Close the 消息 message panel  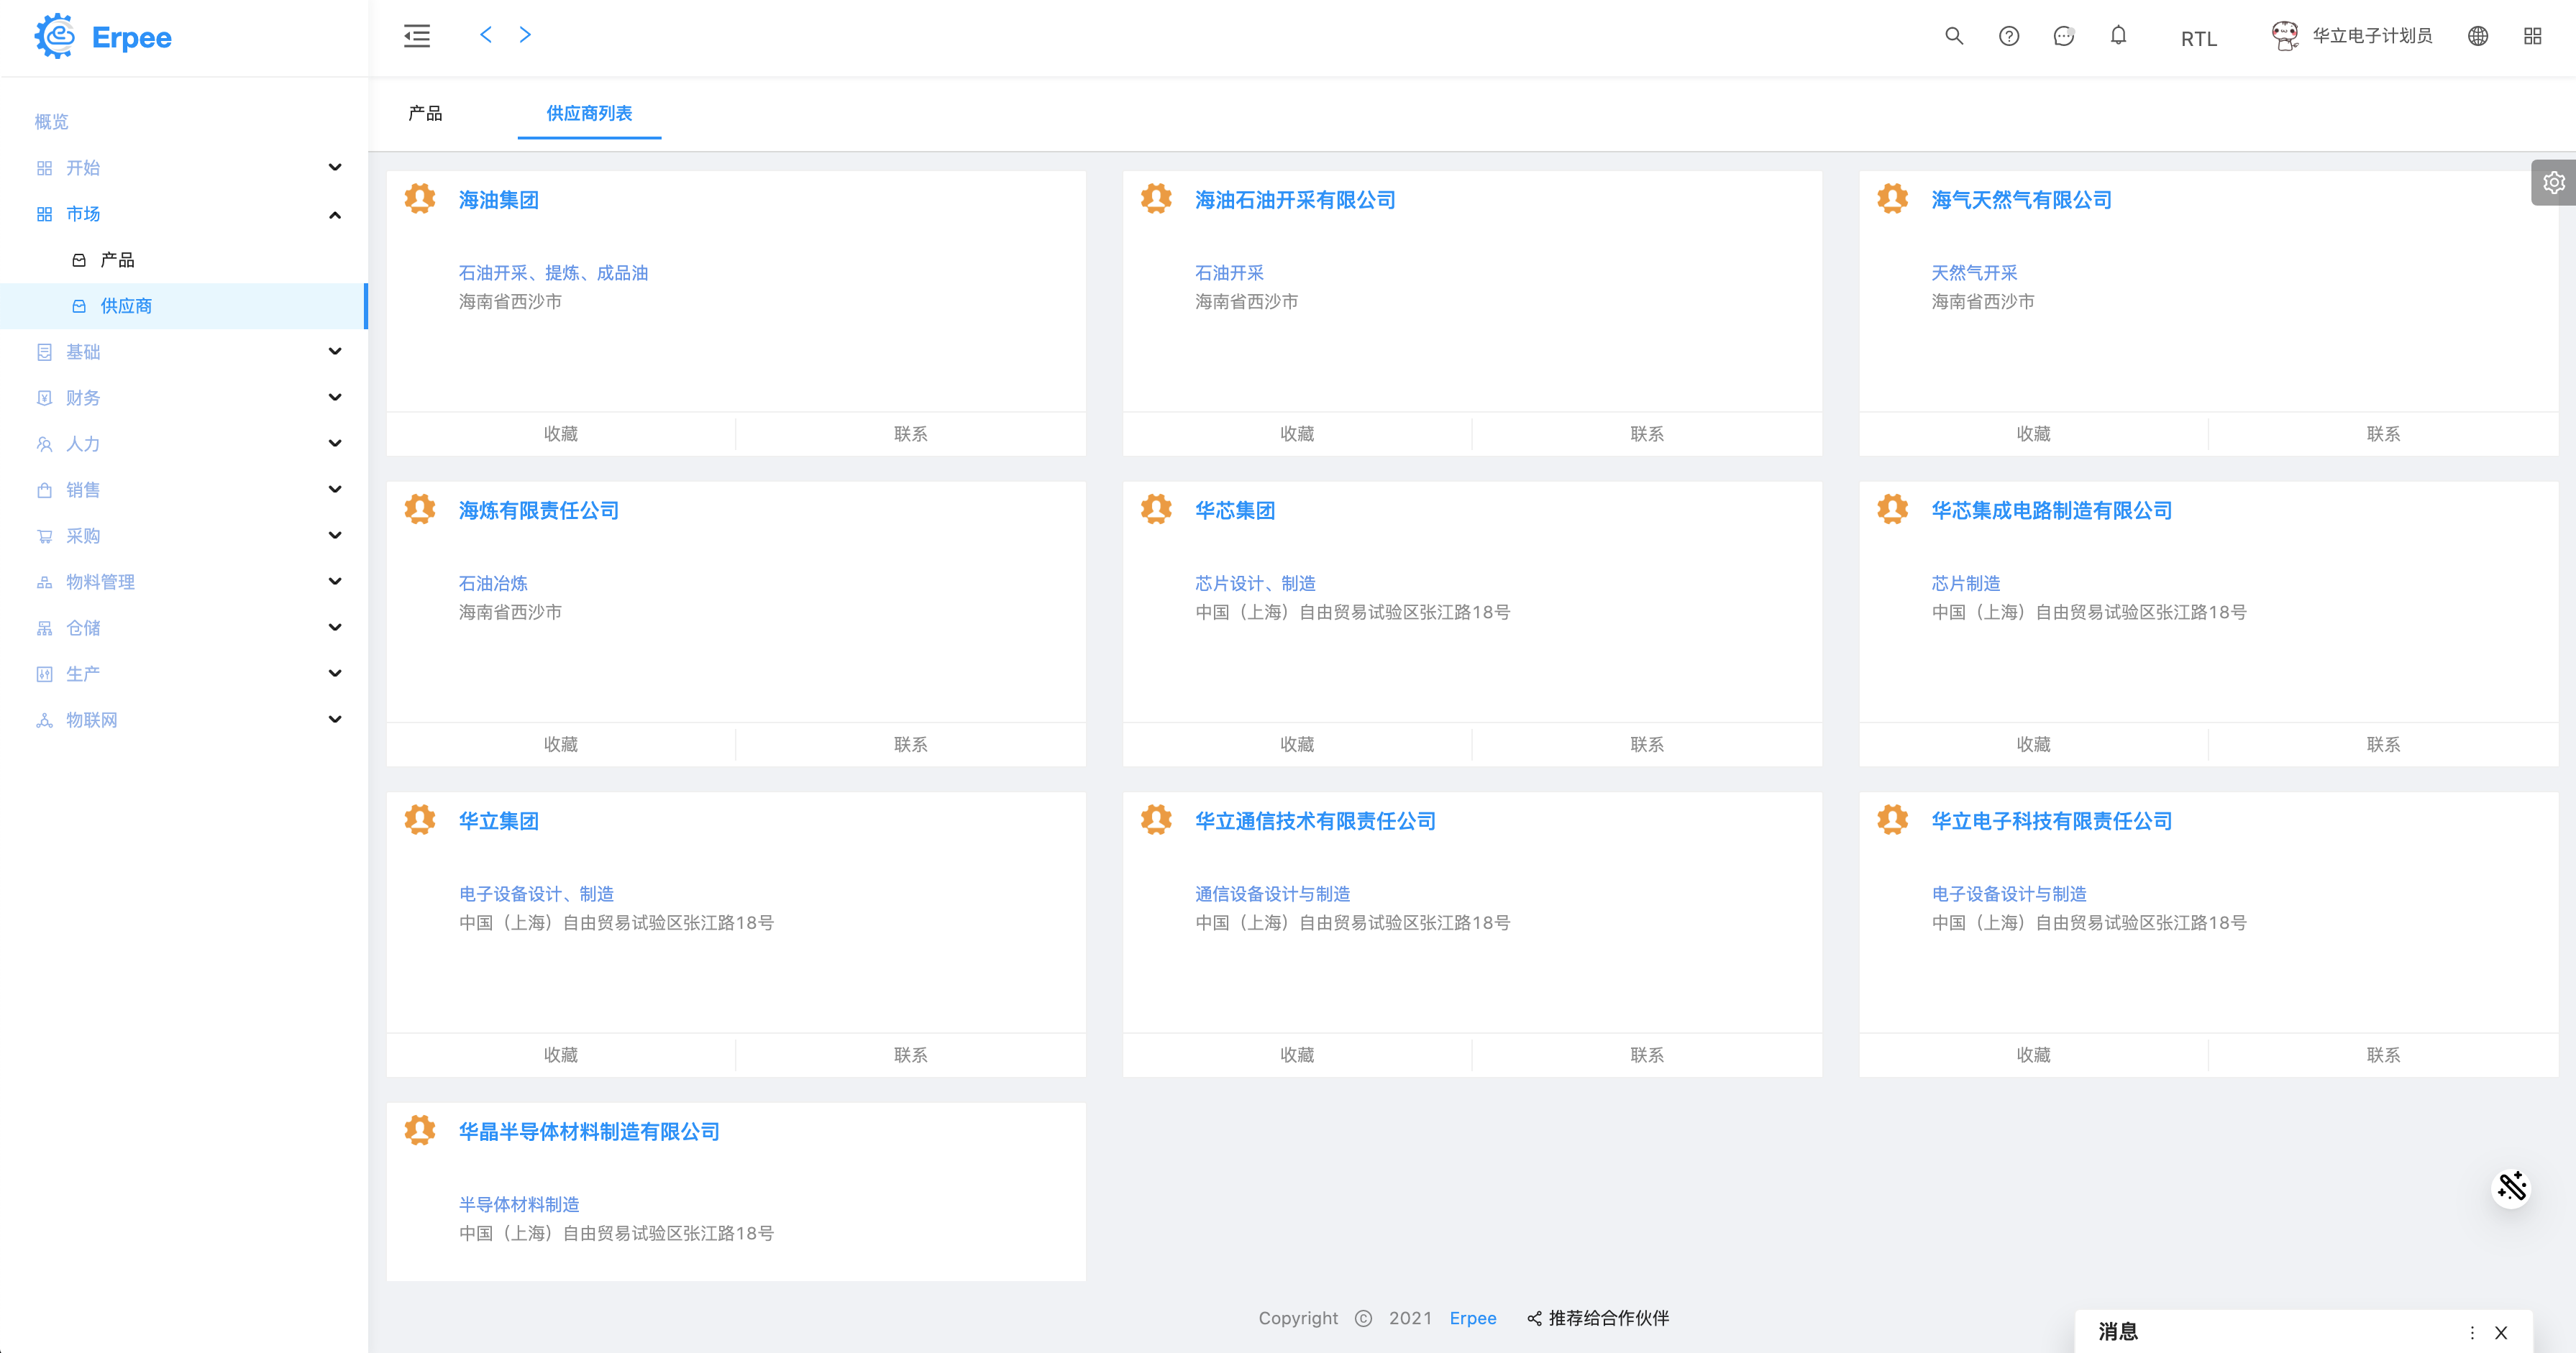[2500, 1332]
